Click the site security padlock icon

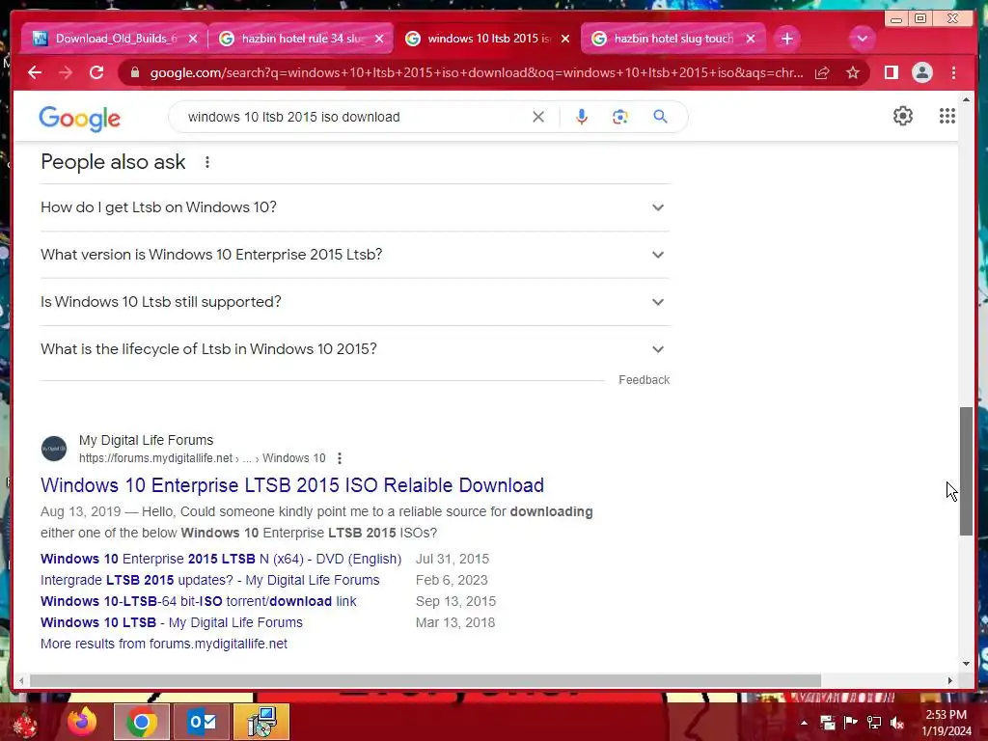(134, 72)
